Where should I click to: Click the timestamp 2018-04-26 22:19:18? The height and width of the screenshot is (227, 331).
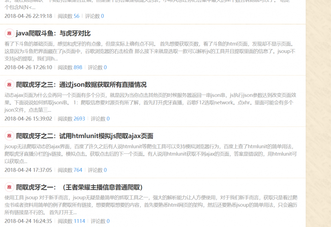click(28, 16)
